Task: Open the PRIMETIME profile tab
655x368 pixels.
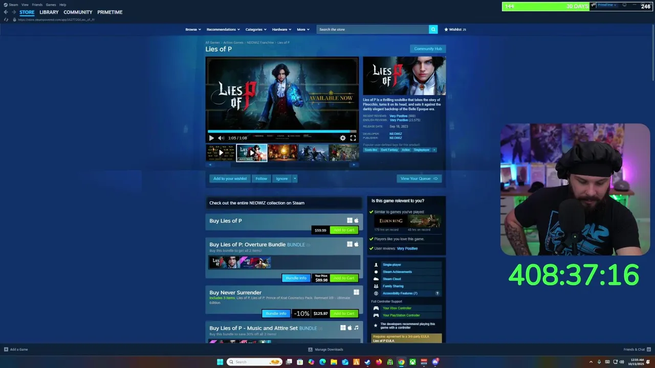Action: click(110, 12)
